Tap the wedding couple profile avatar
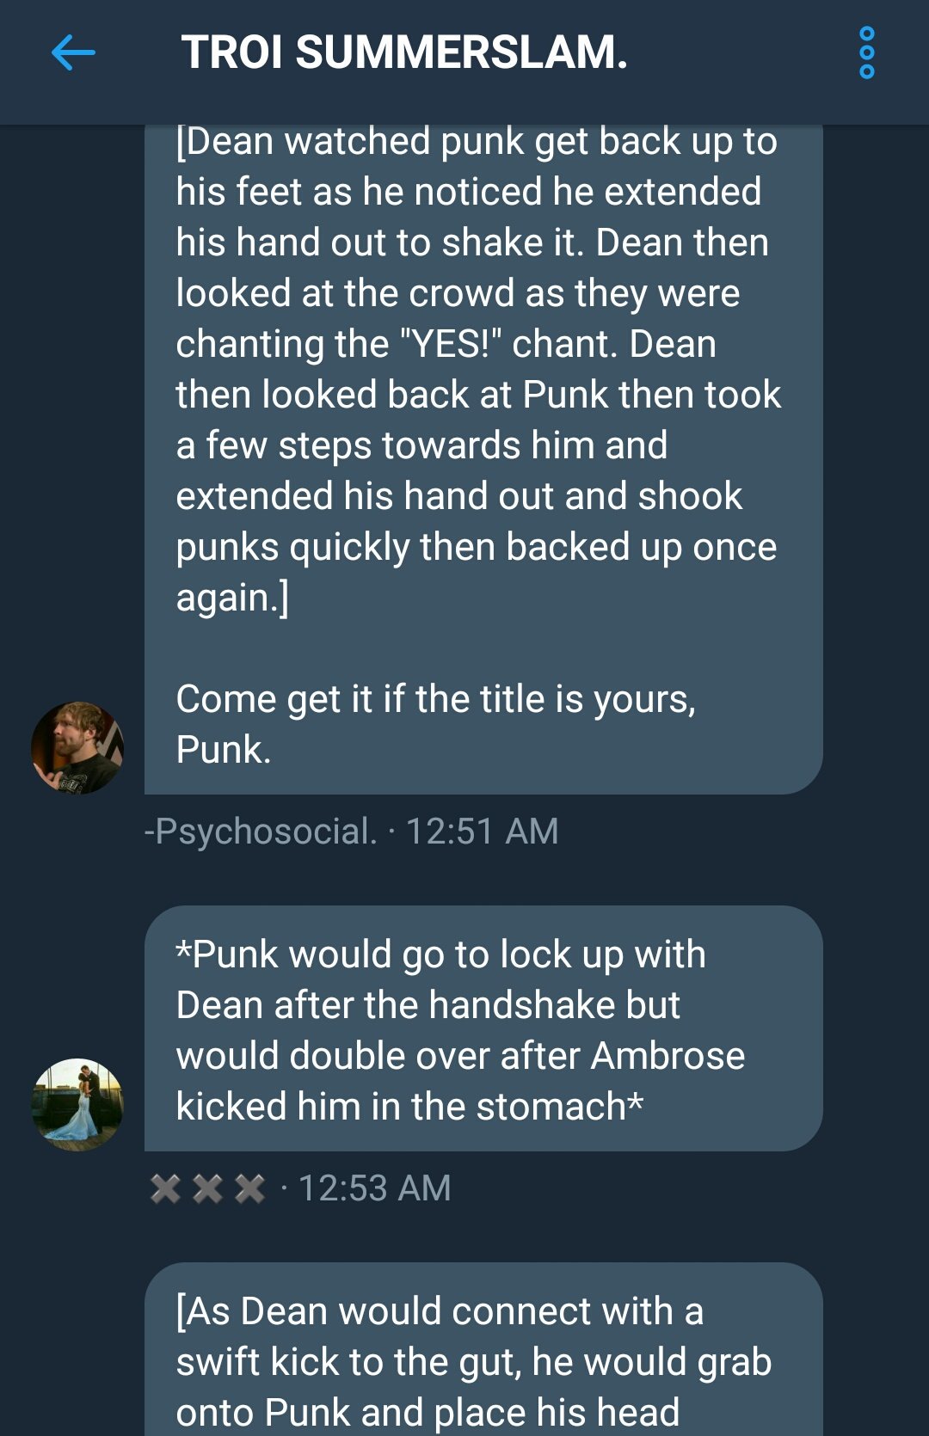This screenshot has height=1436, width=929. click(x=77, y=1104)
